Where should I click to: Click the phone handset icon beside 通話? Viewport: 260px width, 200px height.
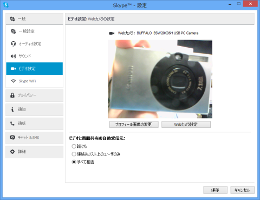tap(12, 124)
